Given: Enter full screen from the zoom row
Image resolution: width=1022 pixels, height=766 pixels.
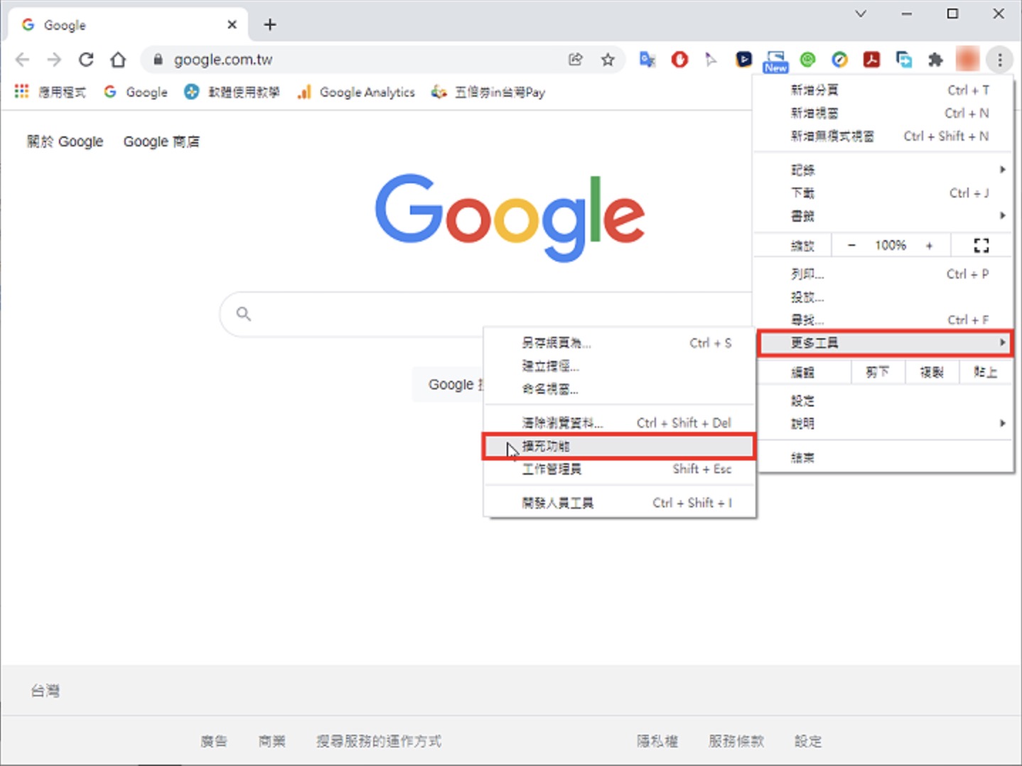Looking at the screenshot, I should (981, 246).
